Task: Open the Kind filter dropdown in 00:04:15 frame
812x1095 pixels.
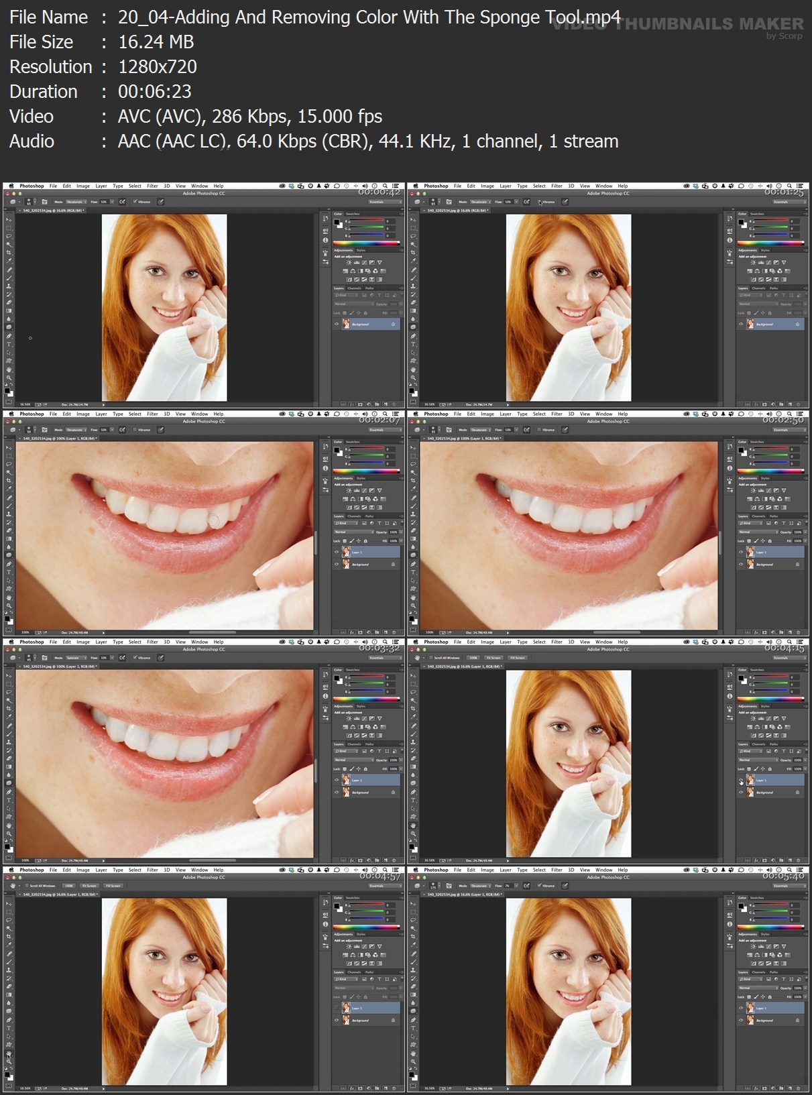Action: (x=750, y=751)
